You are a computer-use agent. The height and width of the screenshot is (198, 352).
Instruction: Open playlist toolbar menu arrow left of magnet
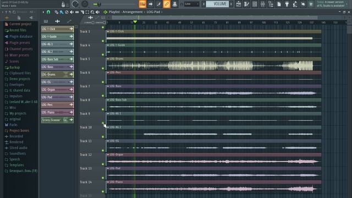pos(43,12)
